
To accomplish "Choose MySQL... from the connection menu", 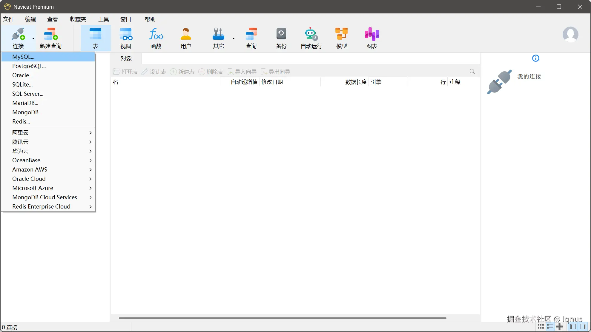I will (x=23, y=57).
